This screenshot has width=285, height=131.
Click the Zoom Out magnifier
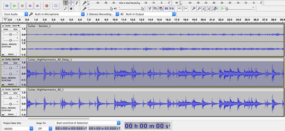point(199,9)
